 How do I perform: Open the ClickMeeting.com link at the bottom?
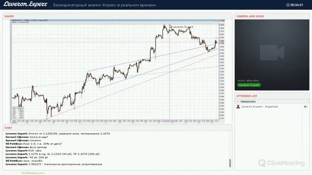pyautogui.click(x=33, y=173)
